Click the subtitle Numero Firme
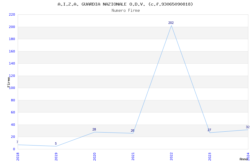This screenshot has width=251, height=162. pyautogui.click(x=126, y=11)
